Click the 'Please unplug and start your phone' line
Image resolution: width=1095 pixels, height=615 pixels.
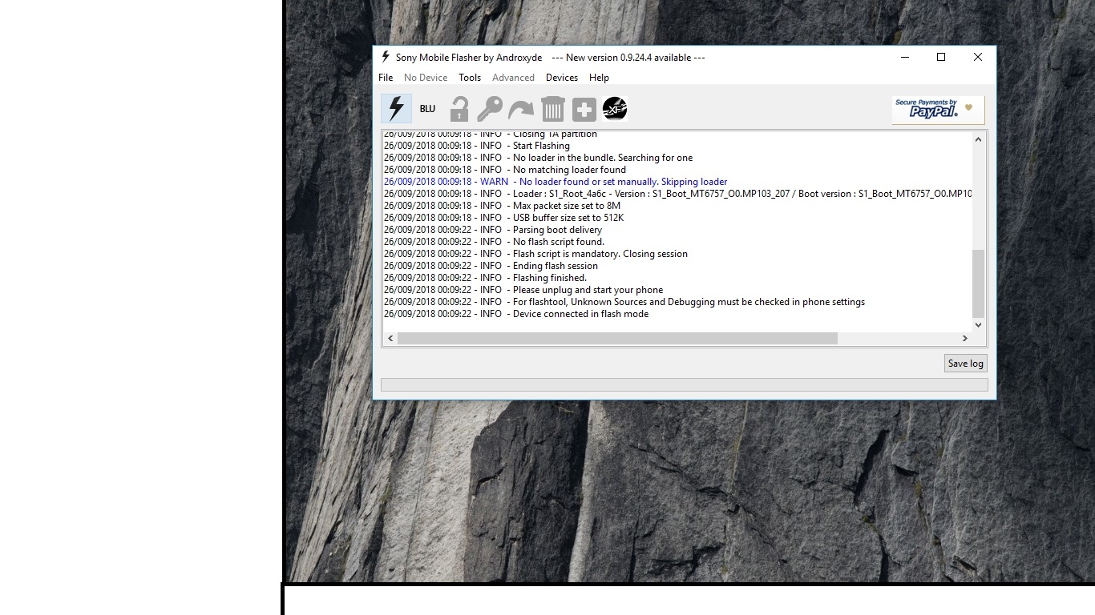(x=523, y=290)
